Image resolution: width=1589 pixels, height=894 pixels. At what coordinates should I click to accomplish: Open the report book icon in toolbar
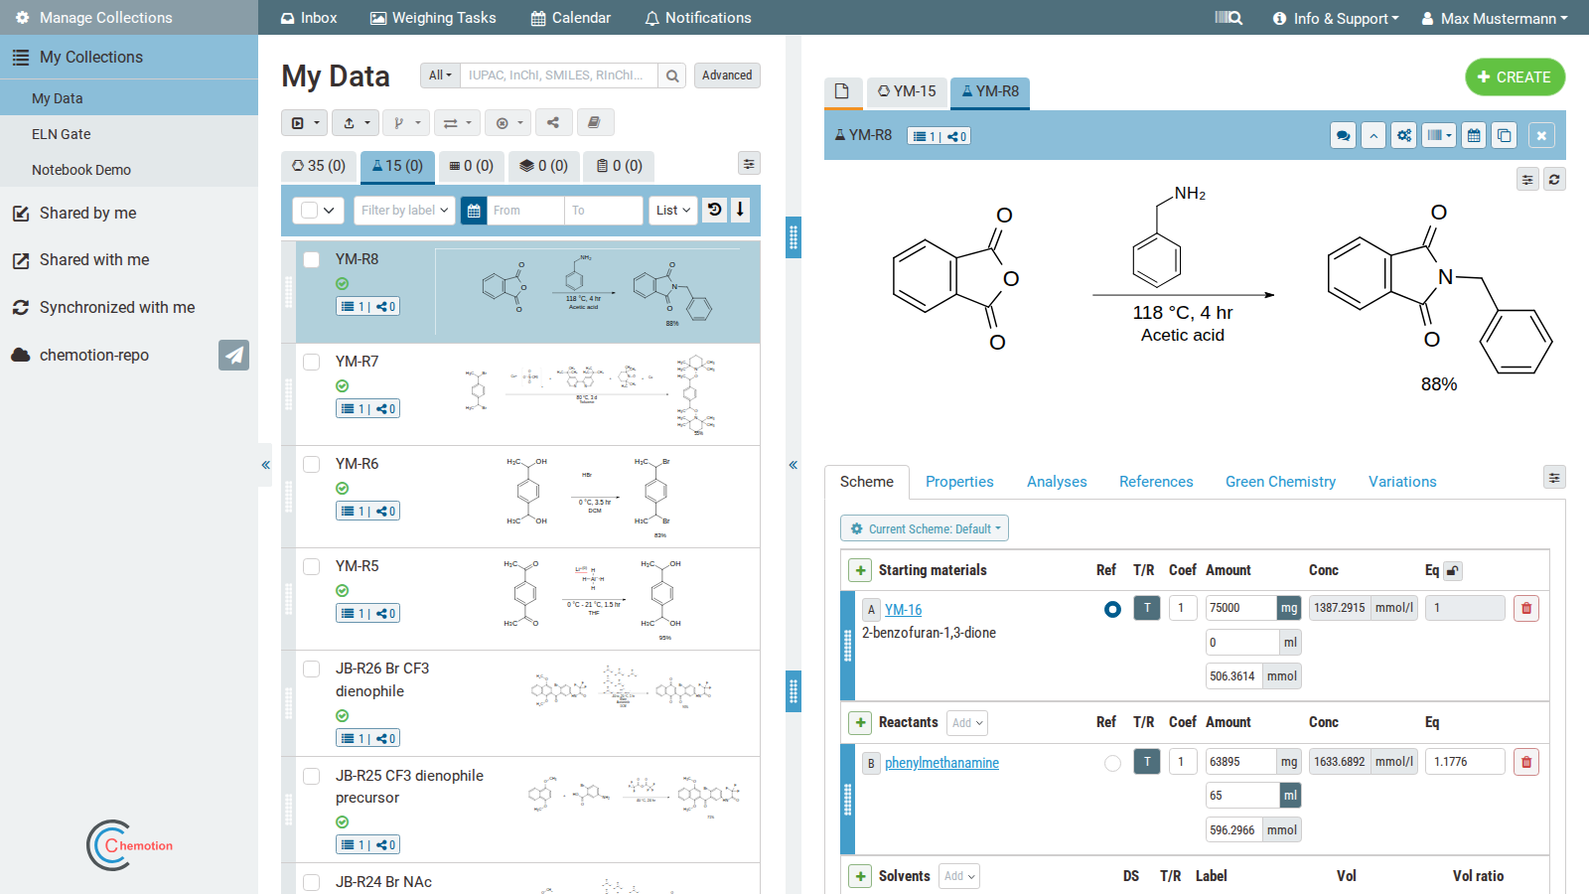pyautogui.click(x=594, y=123)
